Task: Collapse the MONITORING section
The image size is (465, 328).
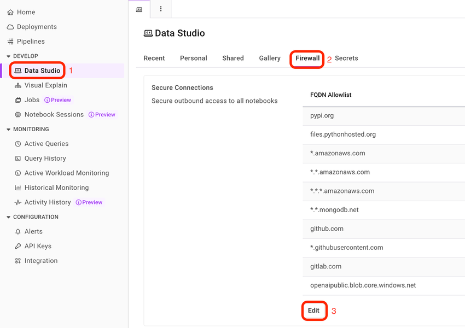Action: [8, 130]
